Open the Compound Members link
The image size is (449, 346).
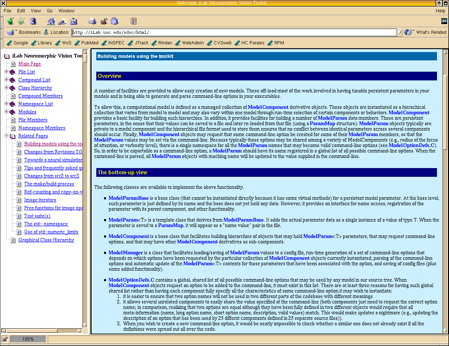point(40,96)
